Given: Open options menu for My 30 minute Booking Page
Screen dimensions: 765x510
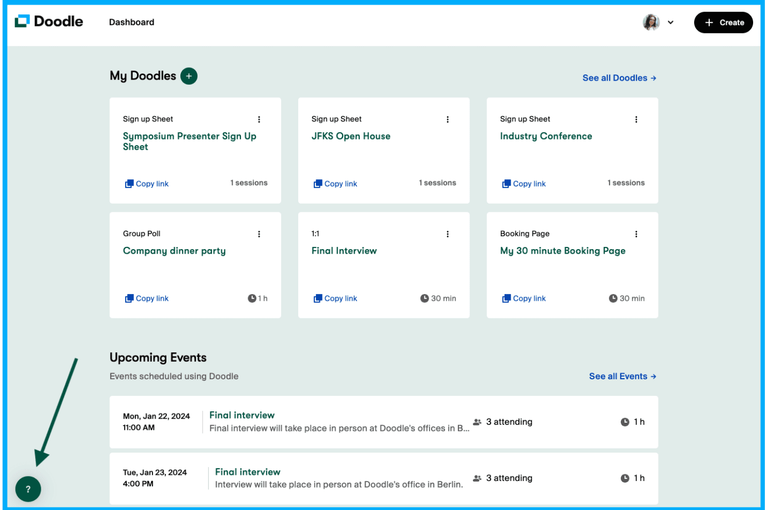Looking at the screenshot, I should (x=636, y=234).
